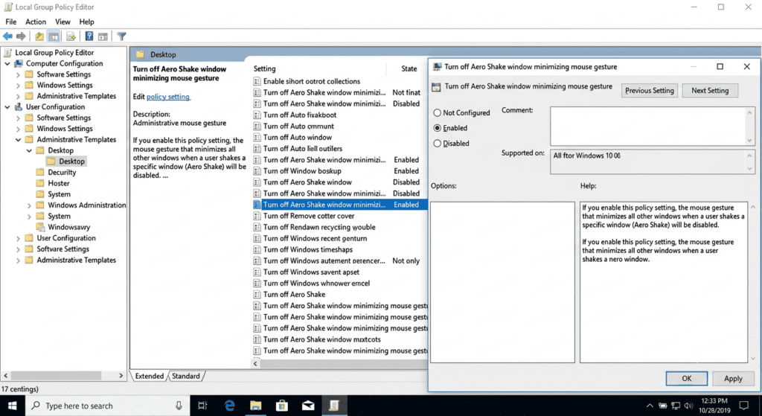The height and width of the screenshot is (416, 762).
Task: Click the Decurilty folder icon in the tree
Action: point(40,172)
